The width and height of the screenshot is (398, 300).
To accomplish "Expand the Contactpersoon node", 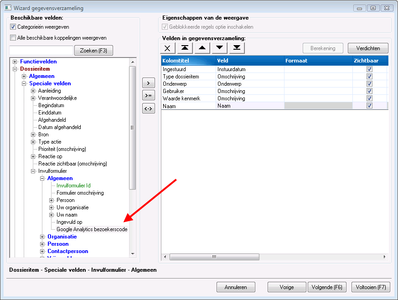I will [42, 252].
